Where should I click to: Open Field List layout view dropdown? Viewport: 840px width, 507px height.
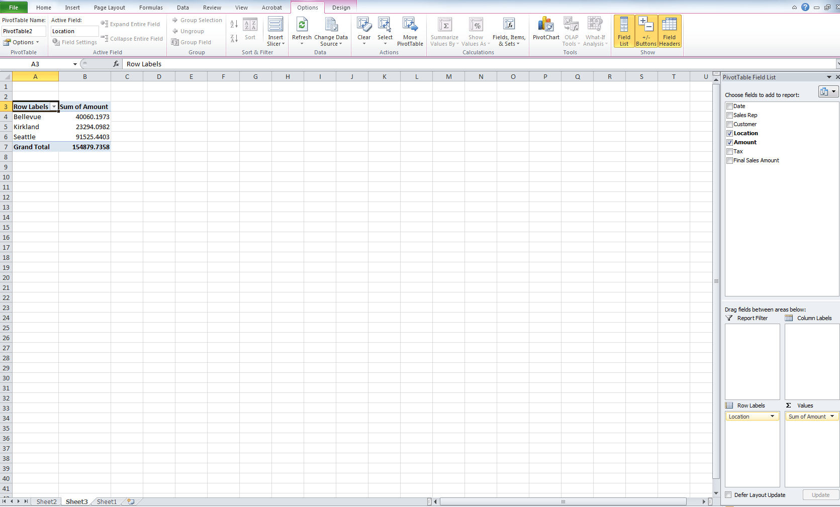click(x=828, y=91)
